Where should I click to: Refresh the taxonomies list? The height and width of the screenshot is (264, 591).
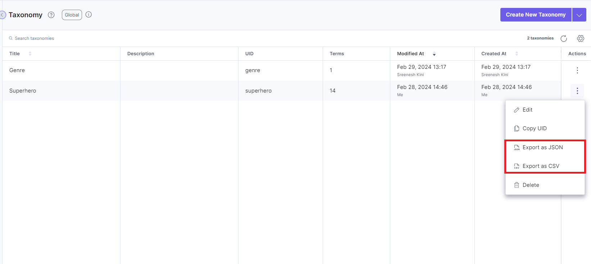pyautogui.click(x=564, y=38)
